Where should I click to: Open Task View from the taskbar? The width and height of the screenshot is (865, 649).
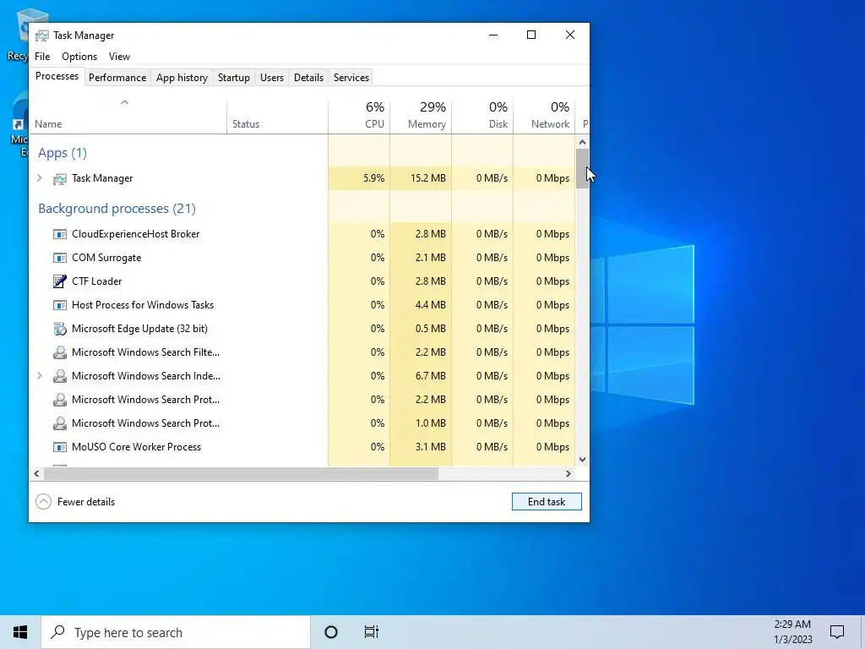372,632
